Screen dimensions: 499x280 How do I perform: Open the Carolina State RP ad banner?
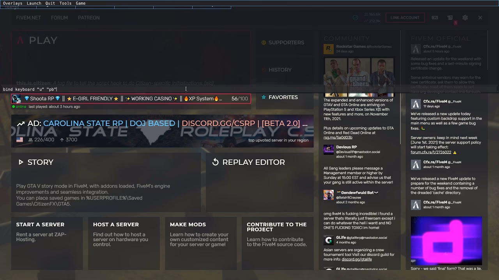pyautogui.click(x=162, y=131)
